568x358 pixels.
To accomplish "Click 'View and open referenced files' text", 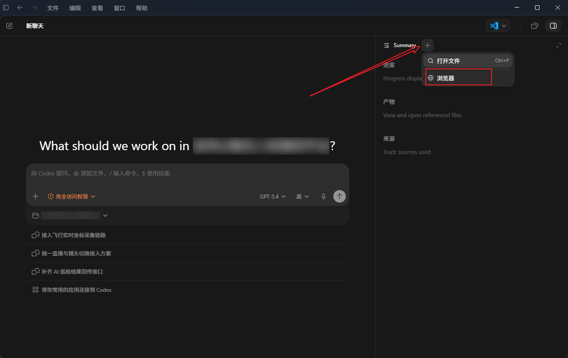I will [x=422, y=115].
